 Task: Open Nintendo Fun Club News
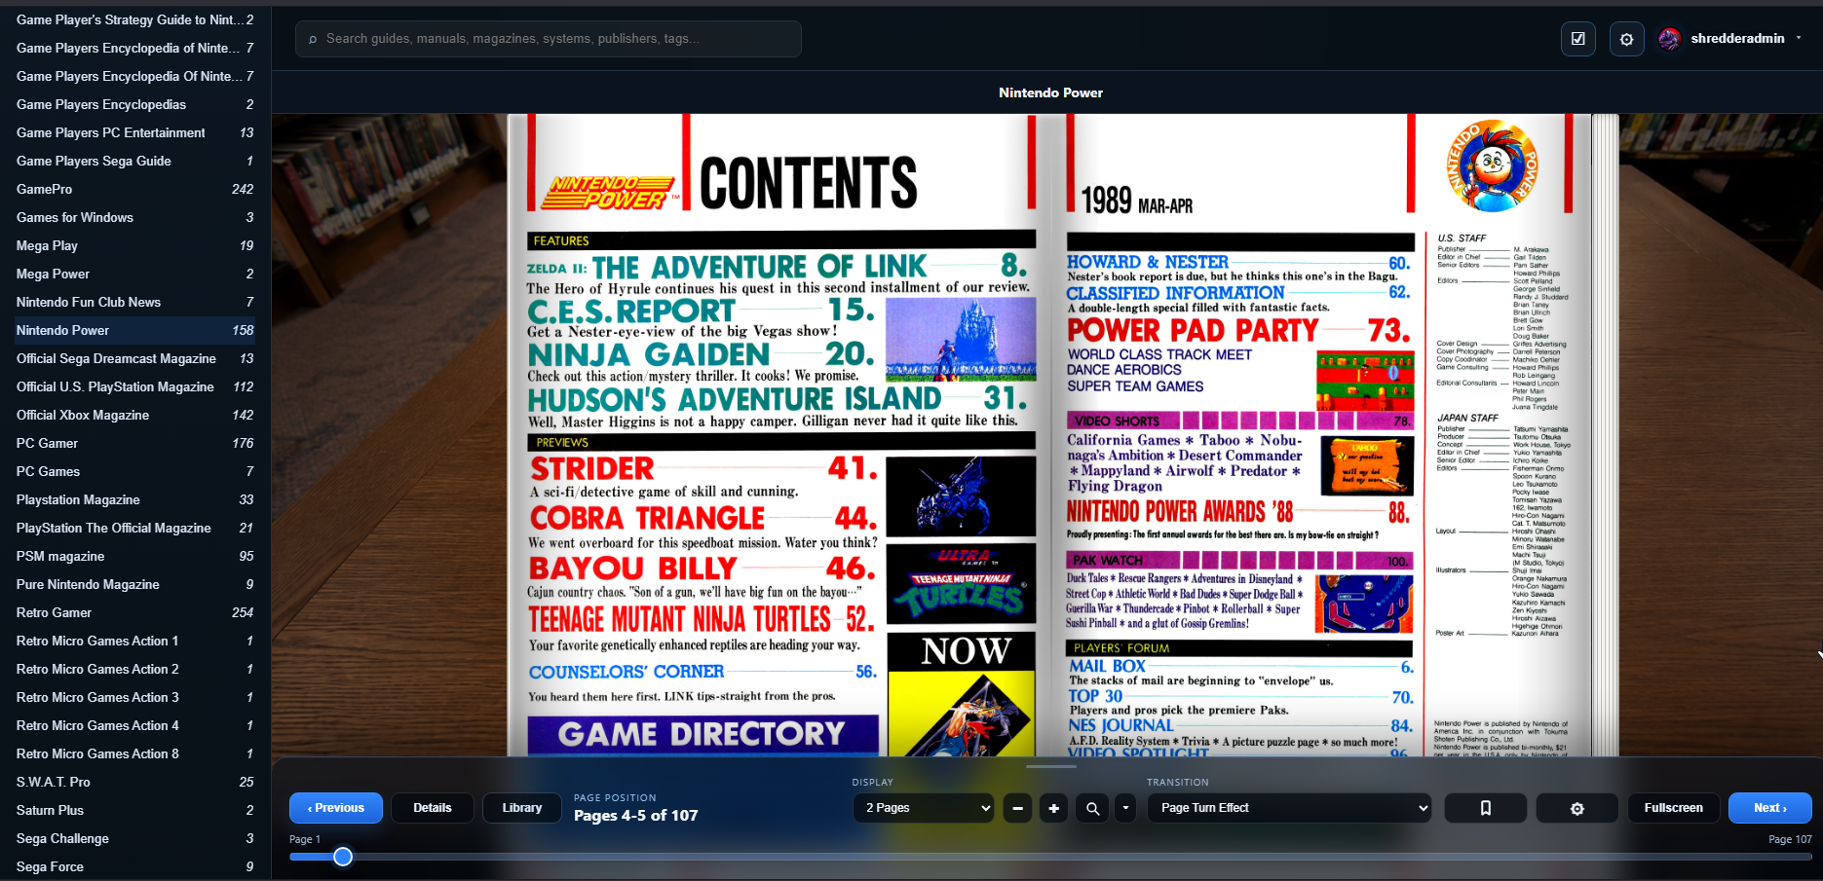coord(135,302)
